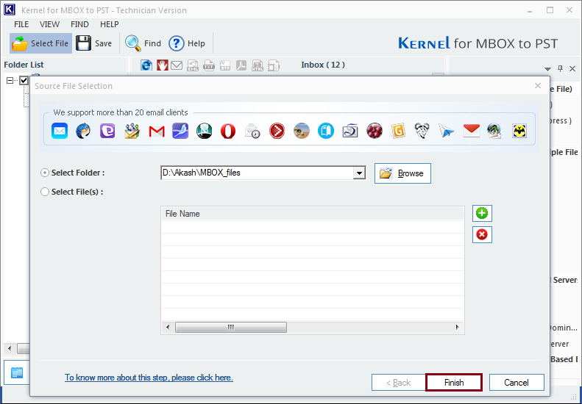Open the FILE menu
The image size is (582, 404).
click(21, 24)
